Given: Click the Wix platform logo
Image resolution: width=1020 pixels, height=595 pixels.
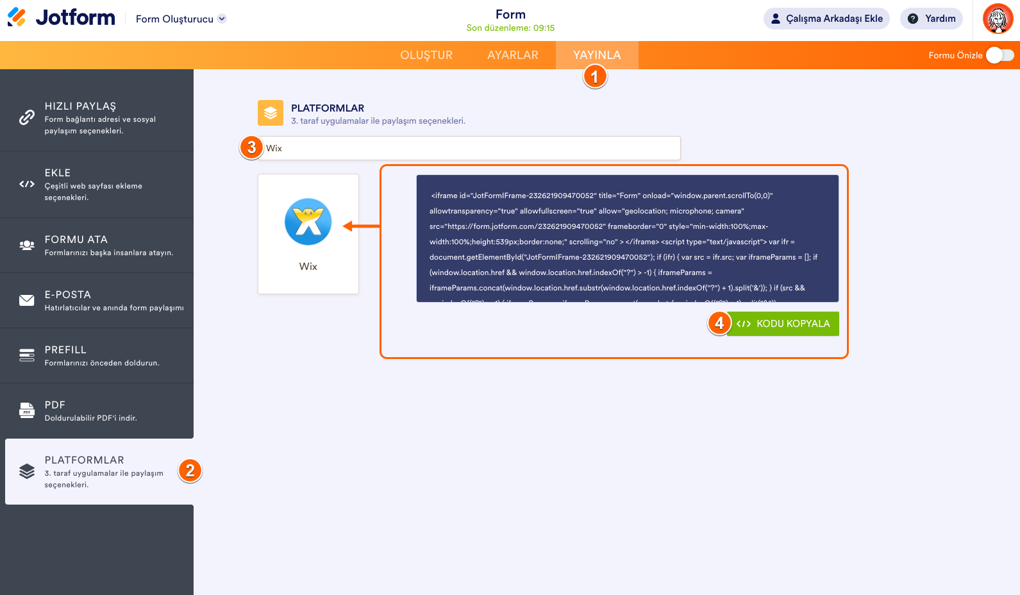Looking at the screenshot, I should (308, 222).
